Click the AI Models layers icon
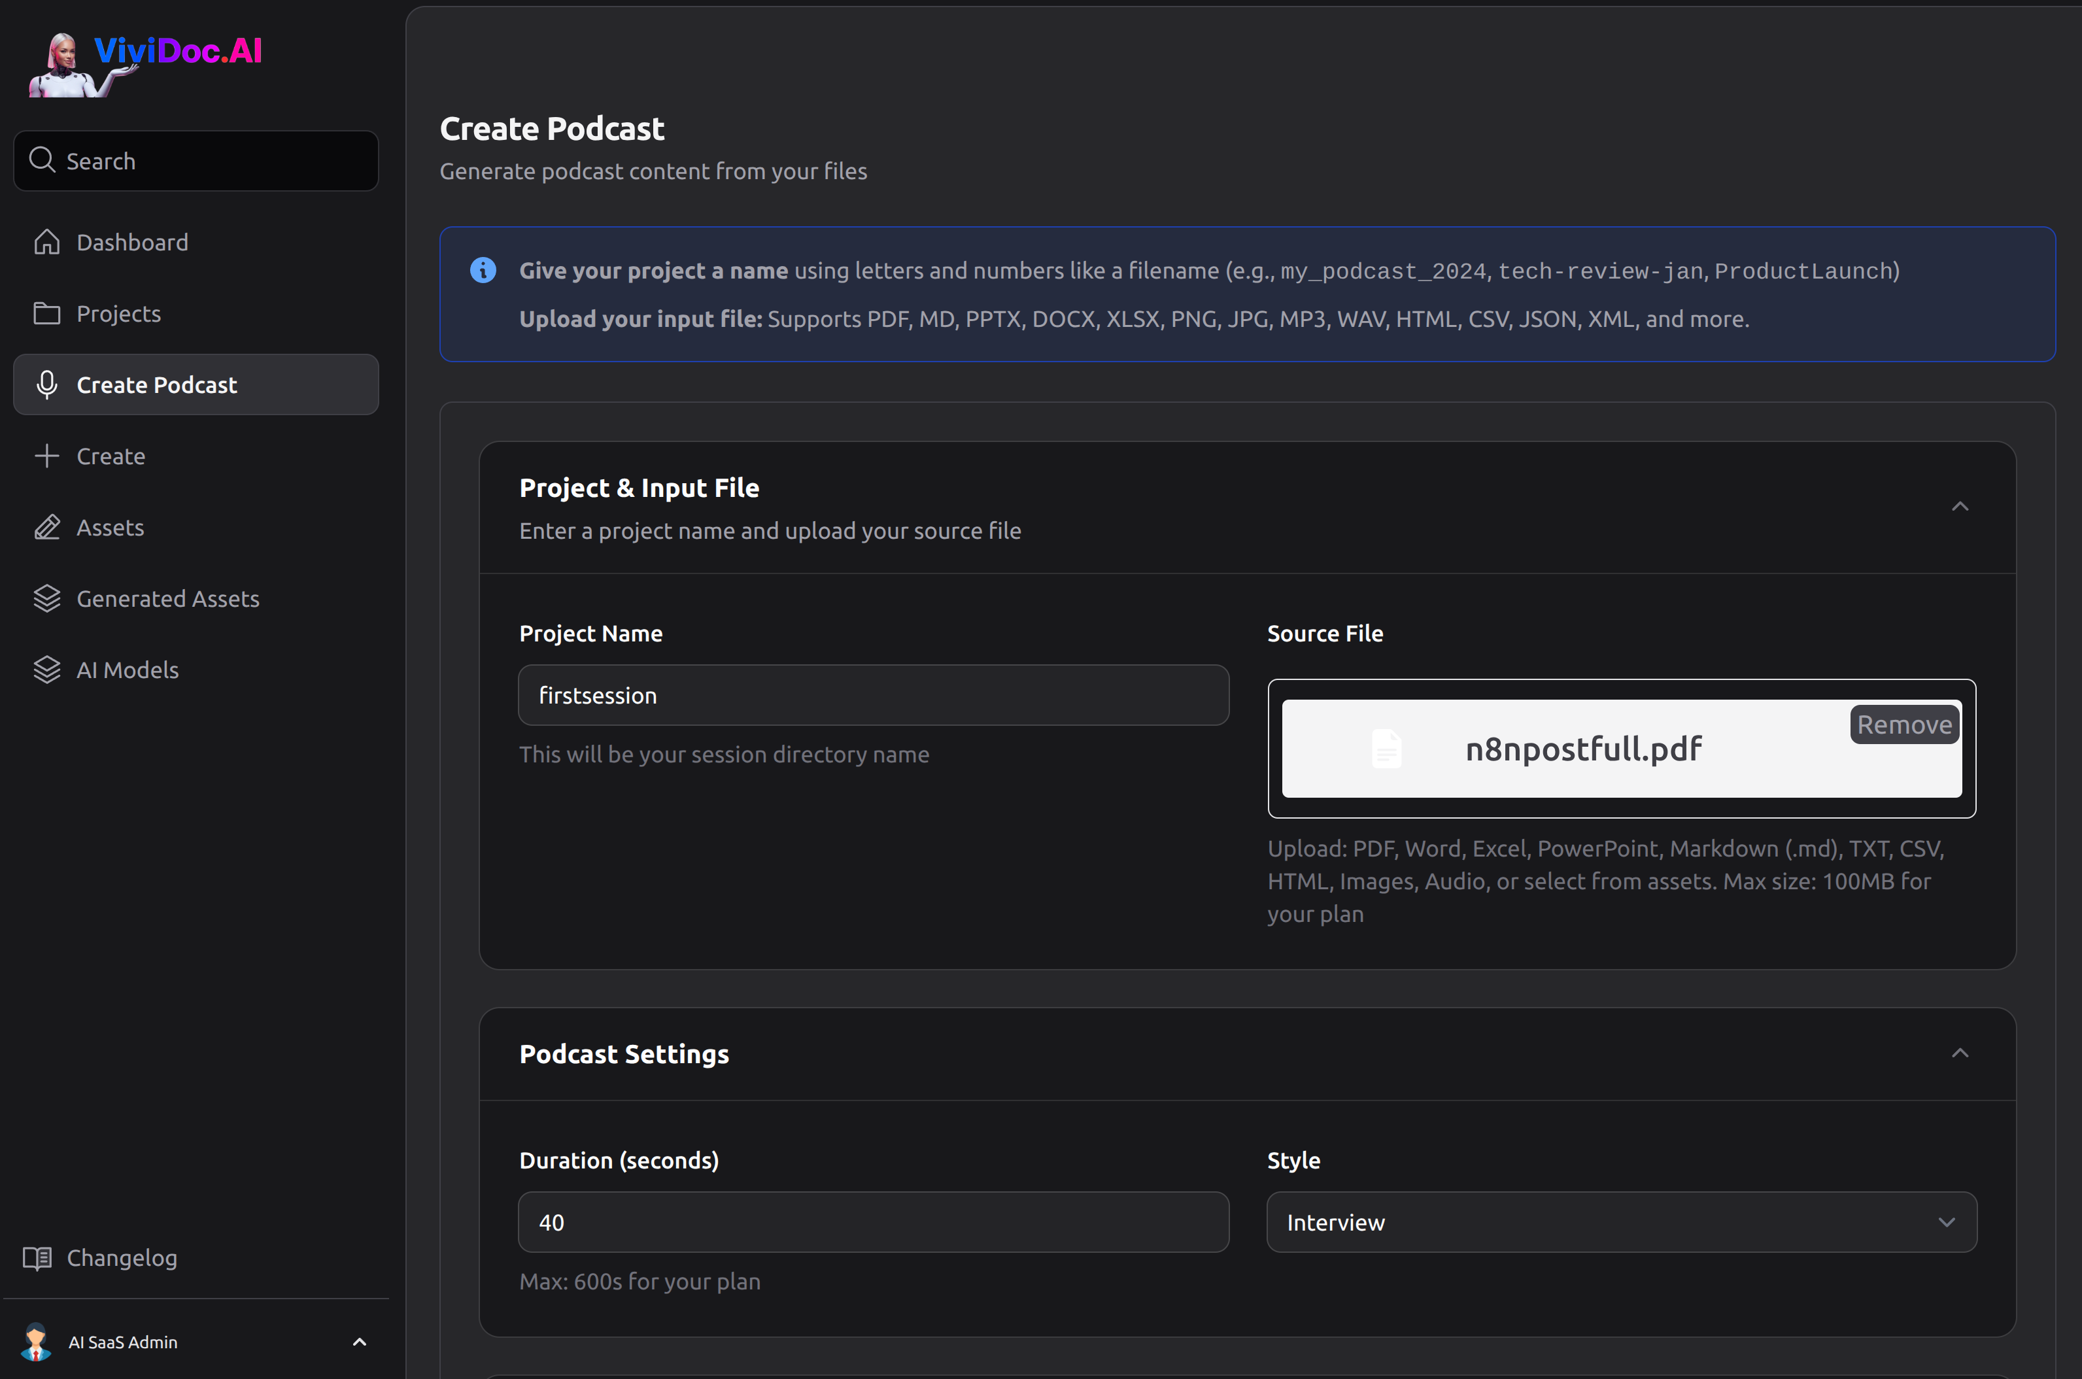Viewport: 2082px width, 1379px height. (x=46, y=670)
